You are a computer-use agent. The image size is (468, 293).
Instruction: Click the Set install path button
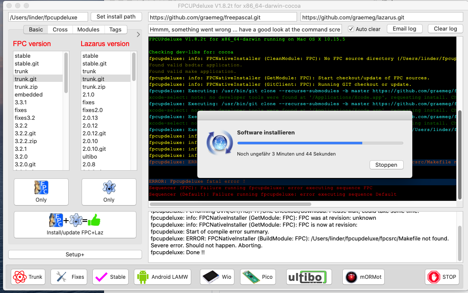[x=116, y=17]
